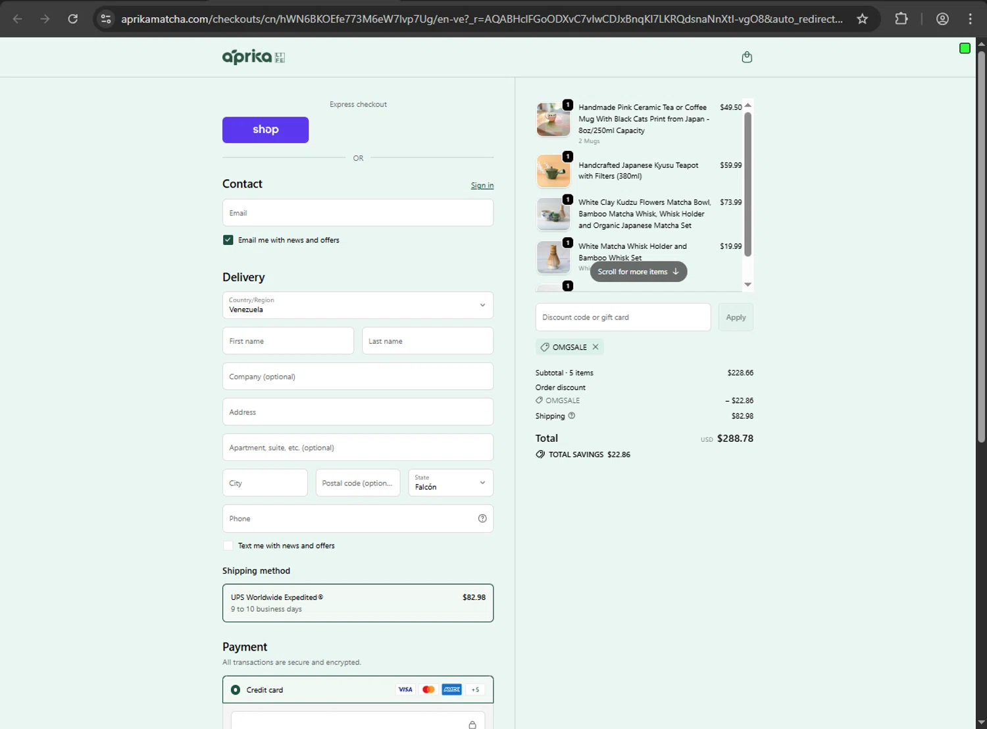Screen dimensions: 987x729
Task: Click the phone field help question icon
Action: [x=482, y=519]
